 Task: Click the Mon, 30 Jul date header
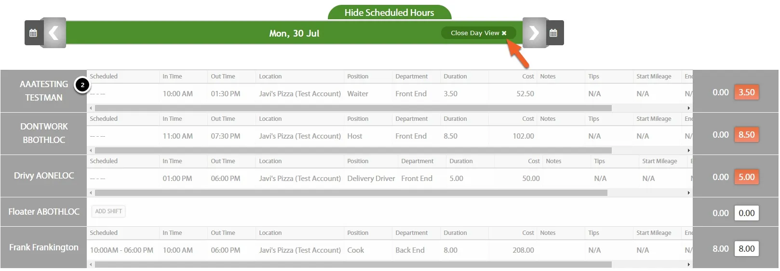[294, 33]
